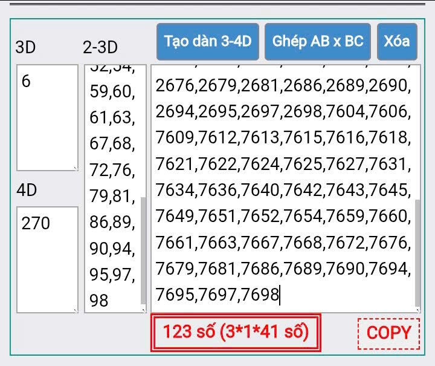
Task: Click the number 98 in the 2-3D list
Action: [x=99, y=300]
